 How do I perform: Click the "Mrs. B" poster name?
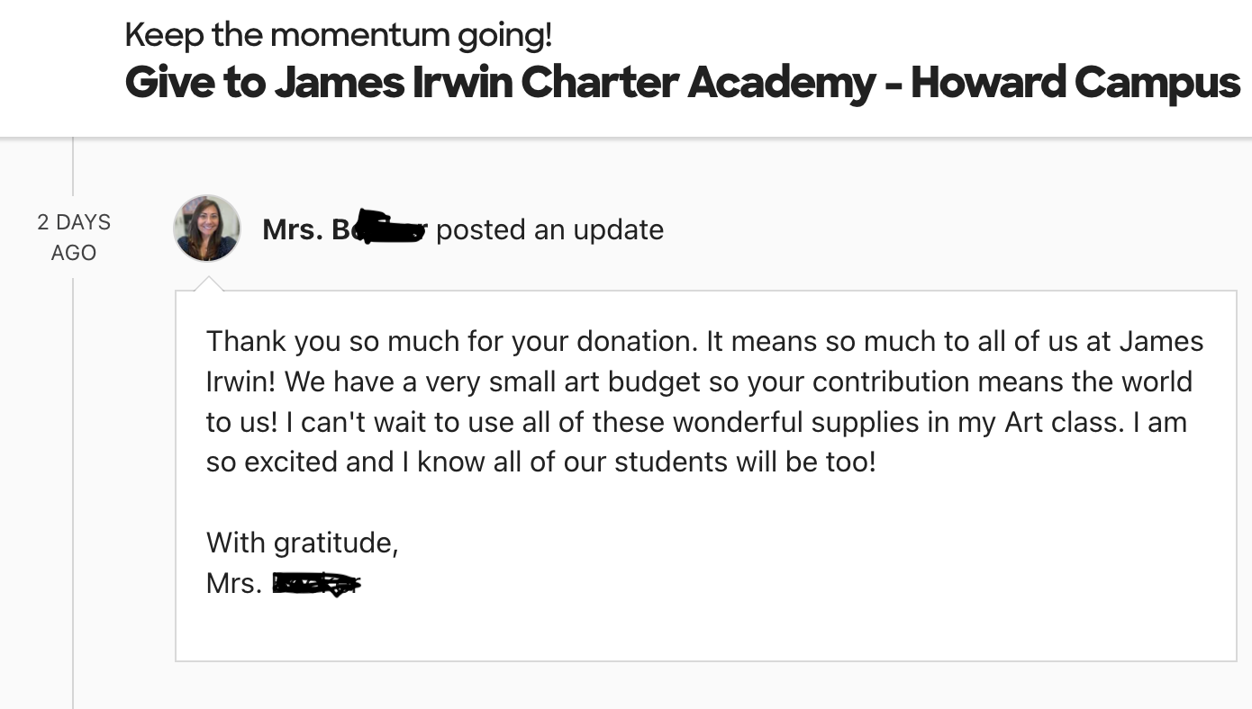[x=306, y=230]
